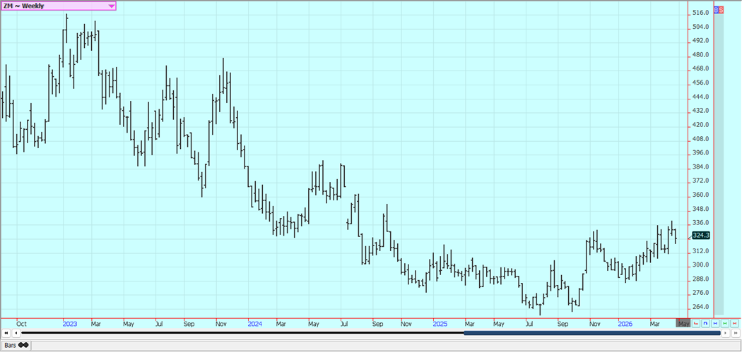Click the blue arch-shaped chart tool icon
Screen dimensions: 742x352
[x=705, y=323]
